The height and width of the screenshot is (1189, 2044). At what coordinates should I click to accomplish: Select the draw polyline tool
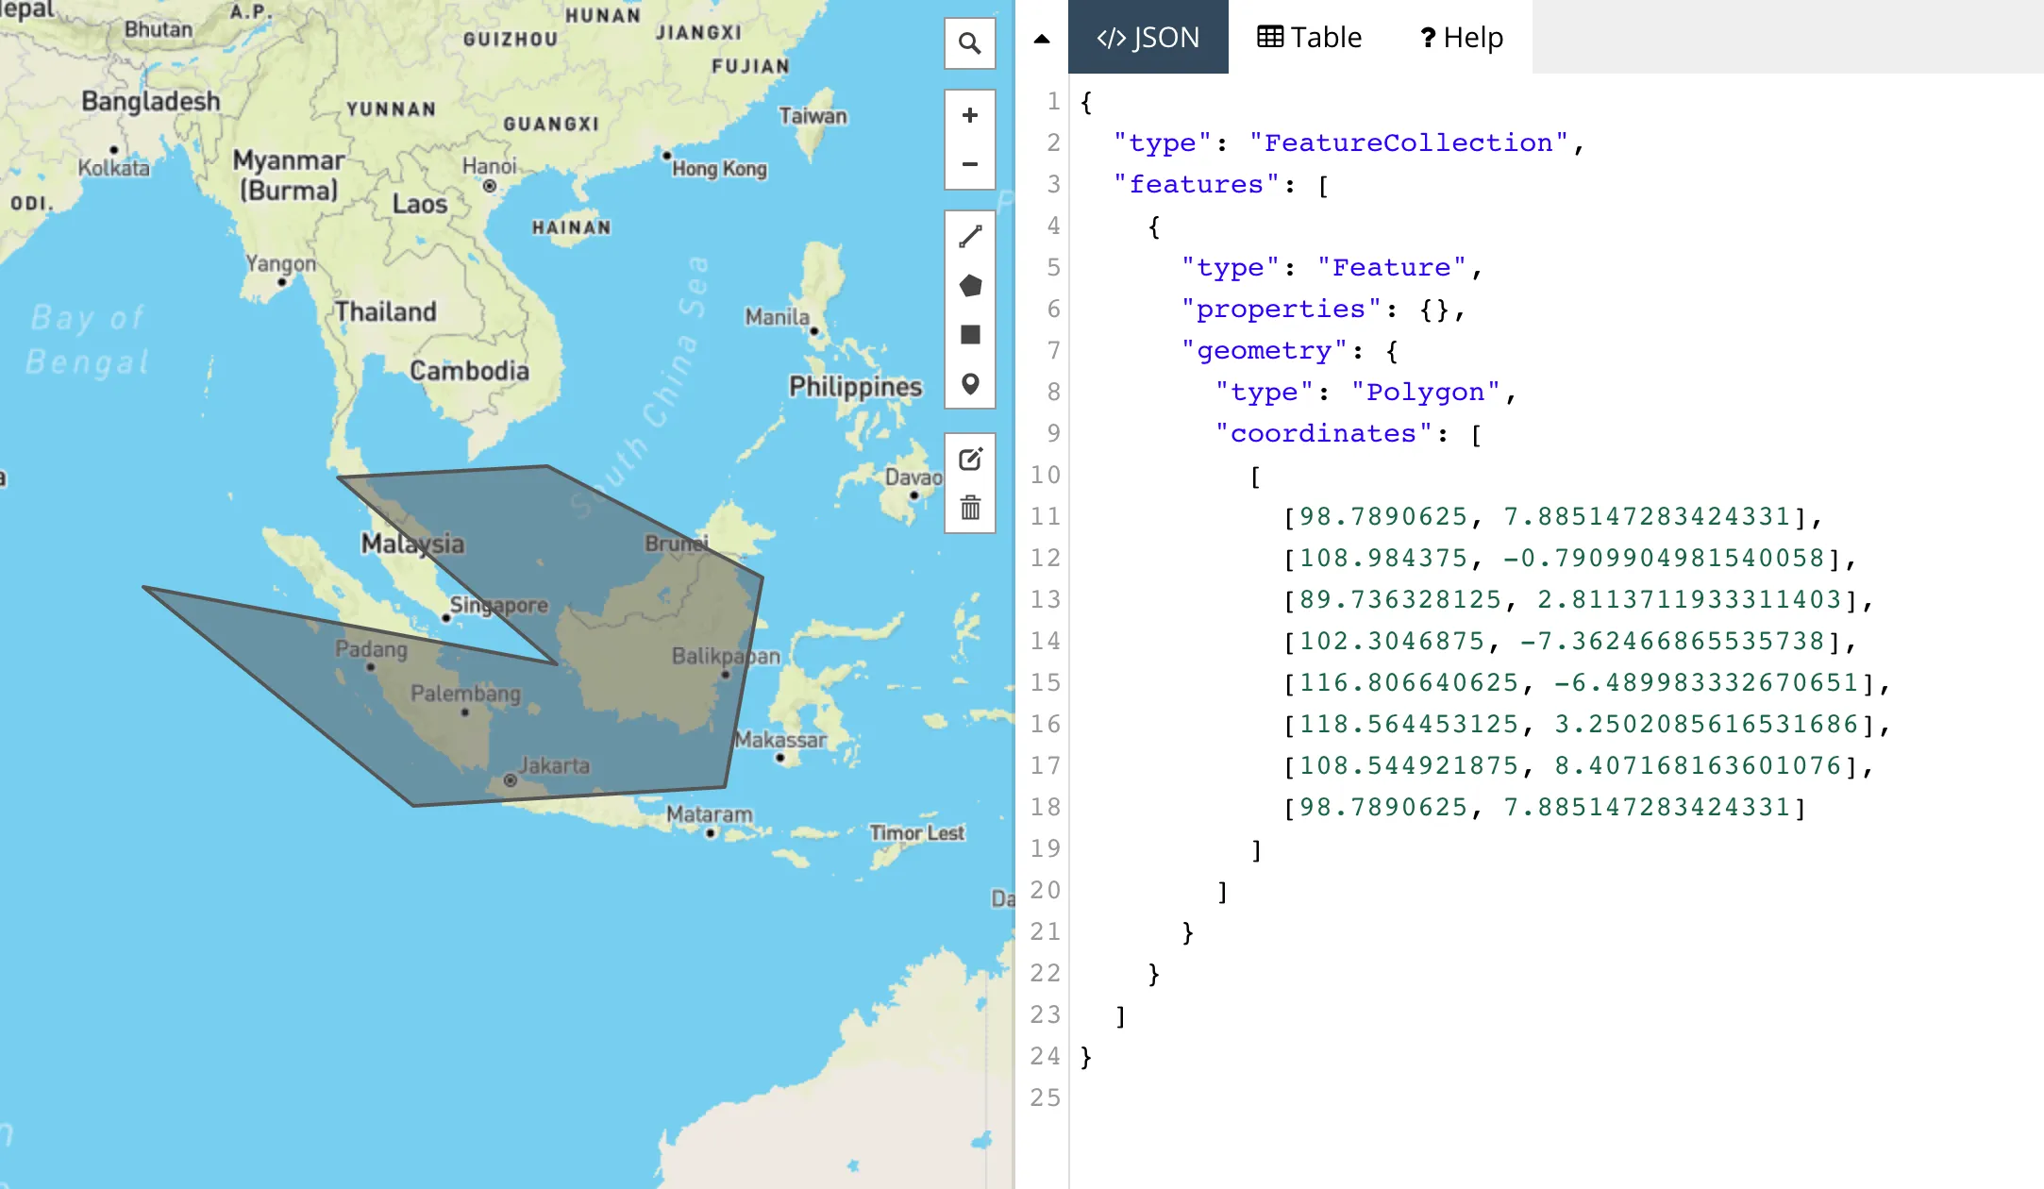(969, 236)
